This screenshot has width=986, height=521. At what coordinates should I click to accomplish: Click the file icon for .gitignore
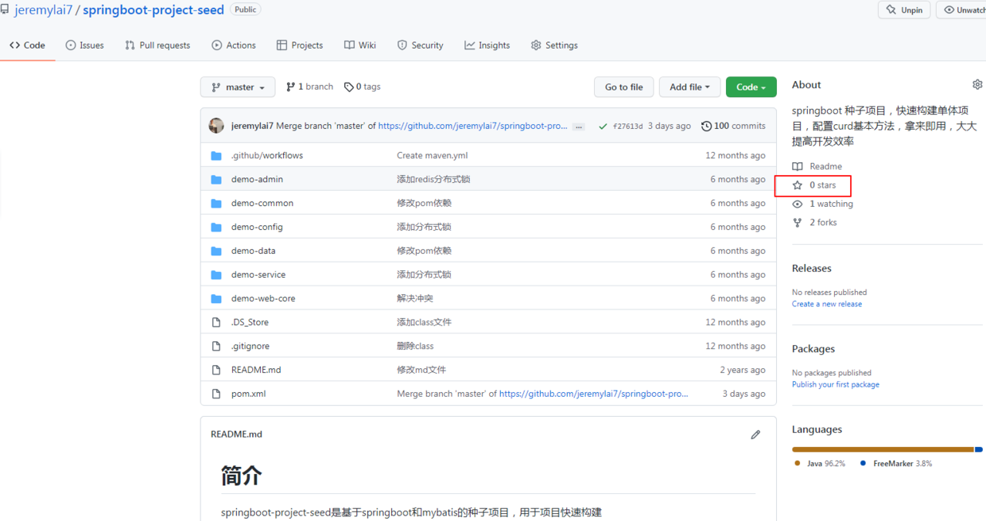(216, 346)
